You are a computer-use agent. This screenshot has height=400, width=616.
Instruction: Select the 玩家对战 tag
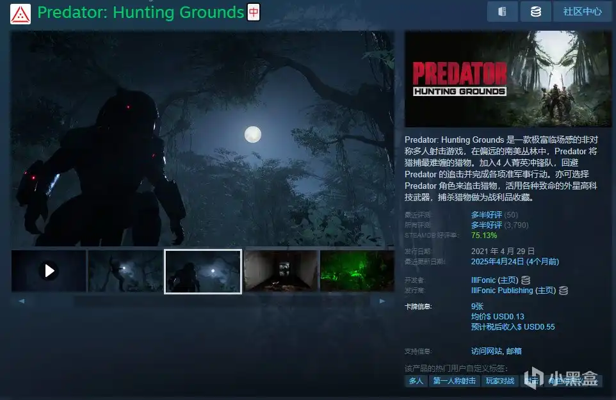click(x=499, y=381)
